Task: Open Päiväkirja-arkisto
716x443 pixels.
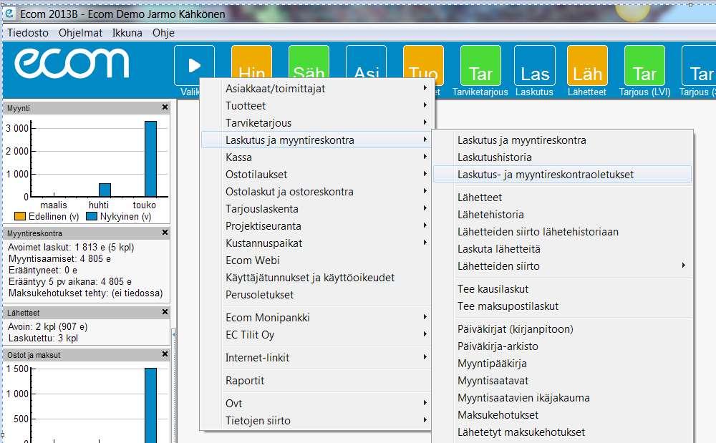Action: 563,346
